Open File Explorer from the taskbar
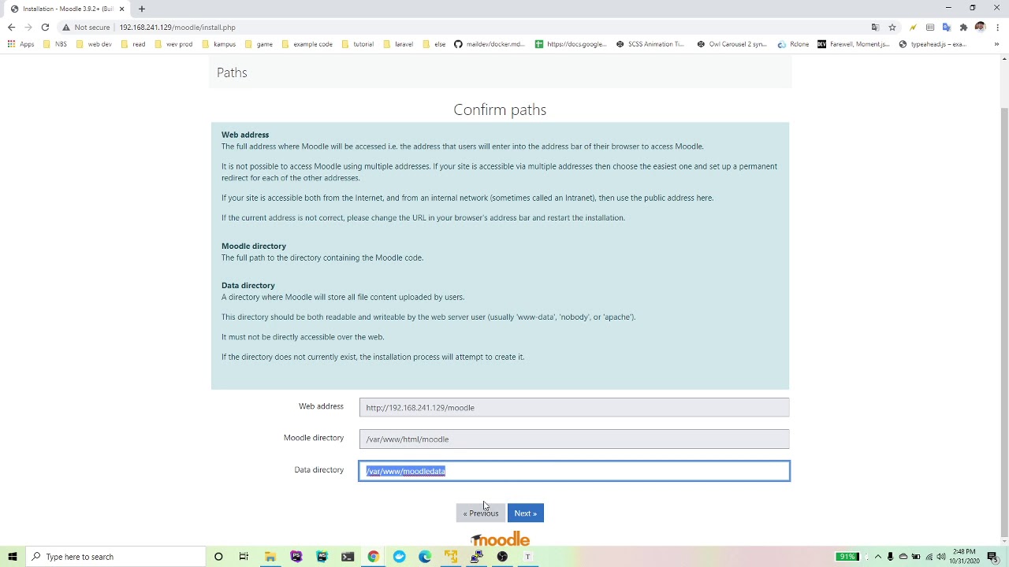The height and width of the screenshot is (567, 1009). point(270,557)
